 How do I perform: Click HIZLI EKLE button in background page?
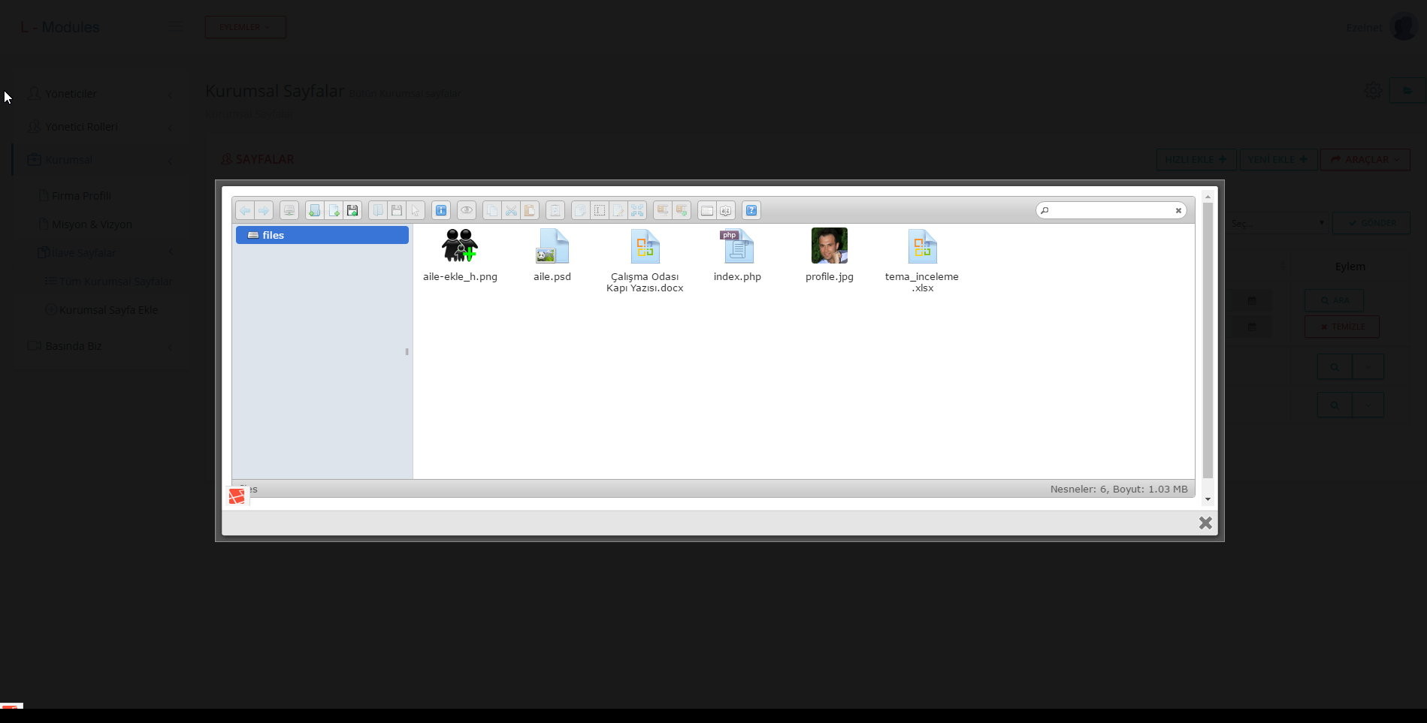[1196, 159]
